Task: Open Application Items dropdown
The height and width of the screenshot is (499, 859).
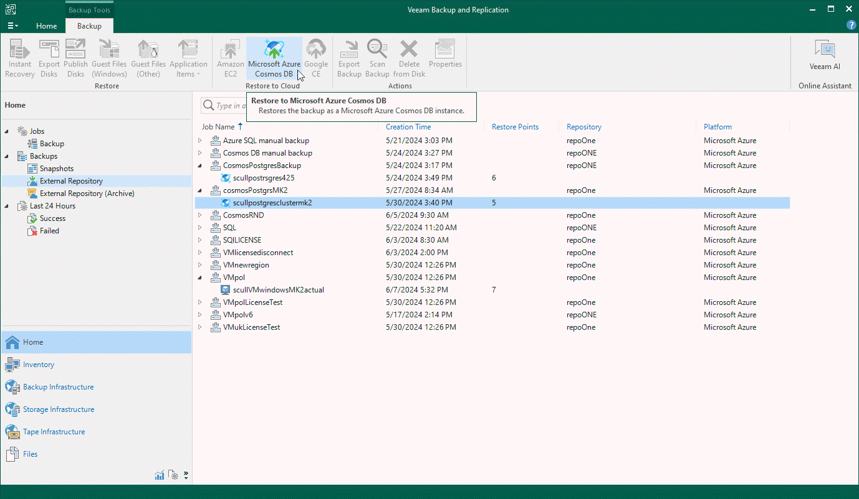Action: pyautogui.click(x=188, y=58)
